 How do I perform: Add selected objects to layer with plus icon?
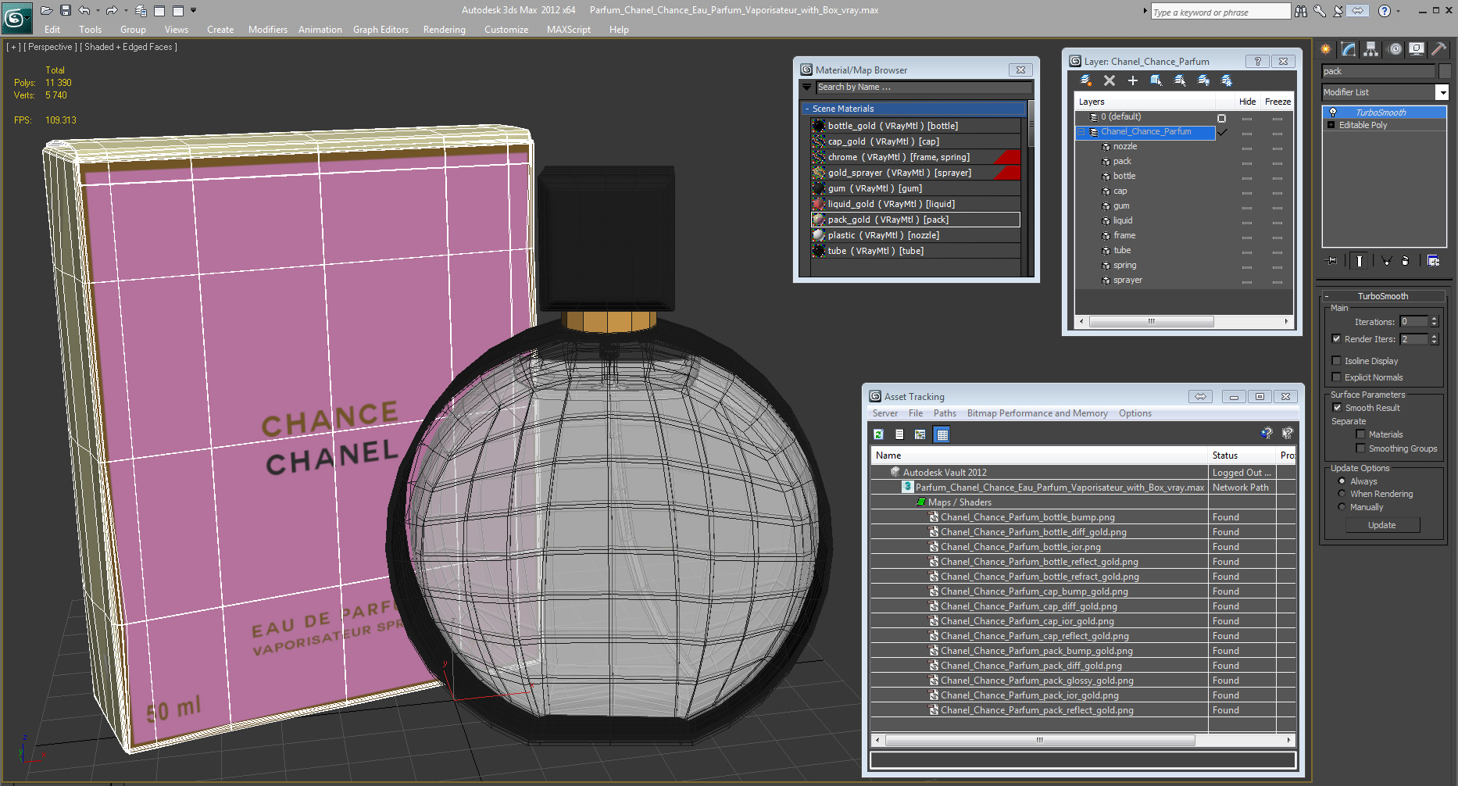pyautogui.click(x=1132, y=80)
